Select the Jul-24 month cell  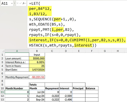(37, 92)
